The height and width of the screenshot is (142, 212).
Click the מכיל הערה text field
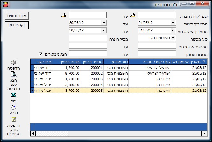point(88,38)
